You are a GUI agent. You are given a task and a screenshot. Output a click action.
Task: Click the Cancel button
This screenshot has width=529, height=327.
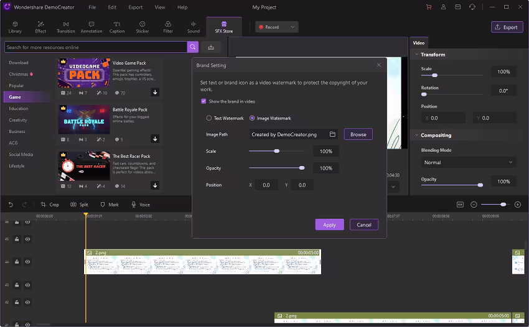(x=364, y=224)
